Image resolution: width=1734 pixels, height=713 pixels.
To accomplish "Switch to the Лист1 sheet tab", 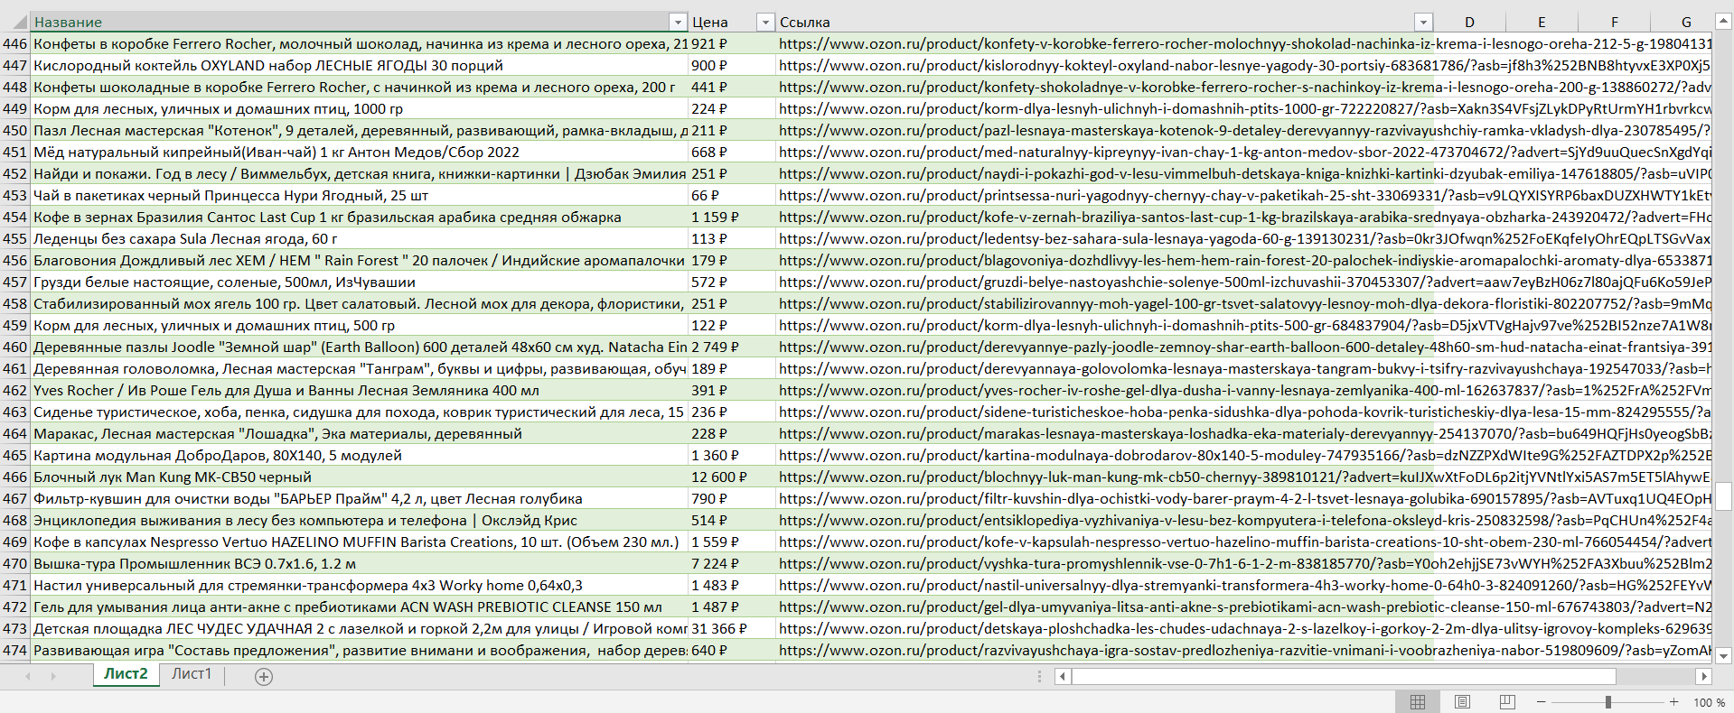I will (192, 674).
